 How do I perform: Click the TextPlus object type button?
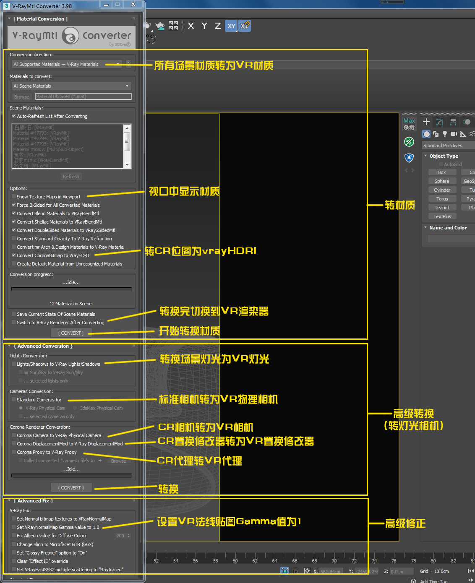pyautogui.click(x=442, y=216)
